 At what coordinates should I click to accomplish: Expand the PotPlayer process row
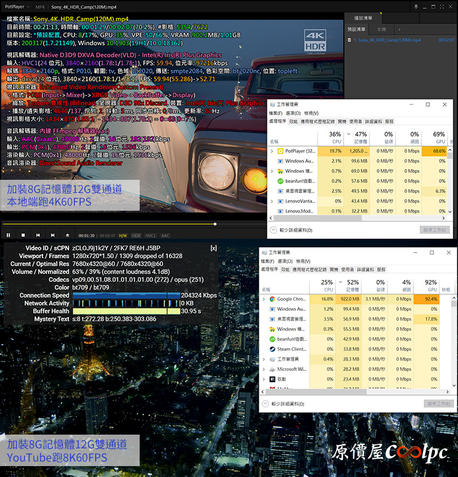pos(271,151)
